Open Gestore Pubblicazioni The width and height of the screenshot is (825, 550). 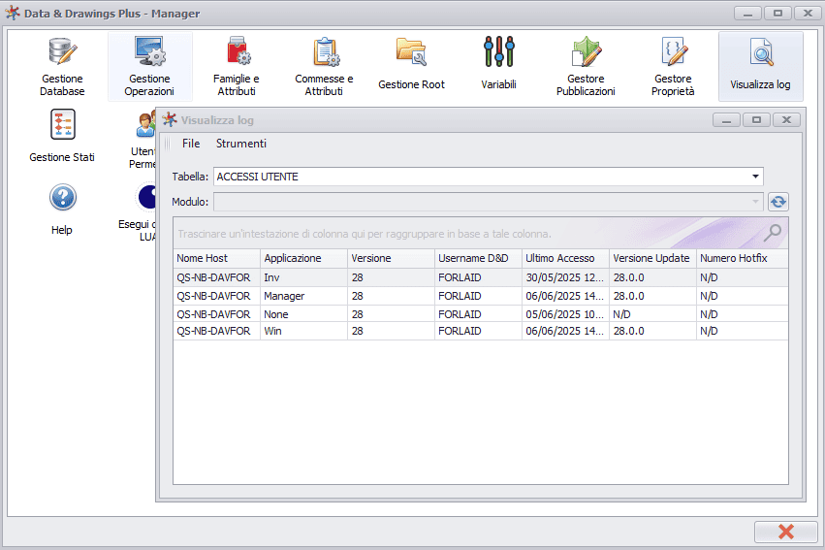[587, 66]
